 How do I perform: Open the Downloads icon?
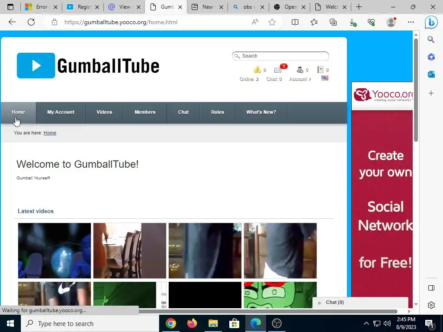point(352,22)
